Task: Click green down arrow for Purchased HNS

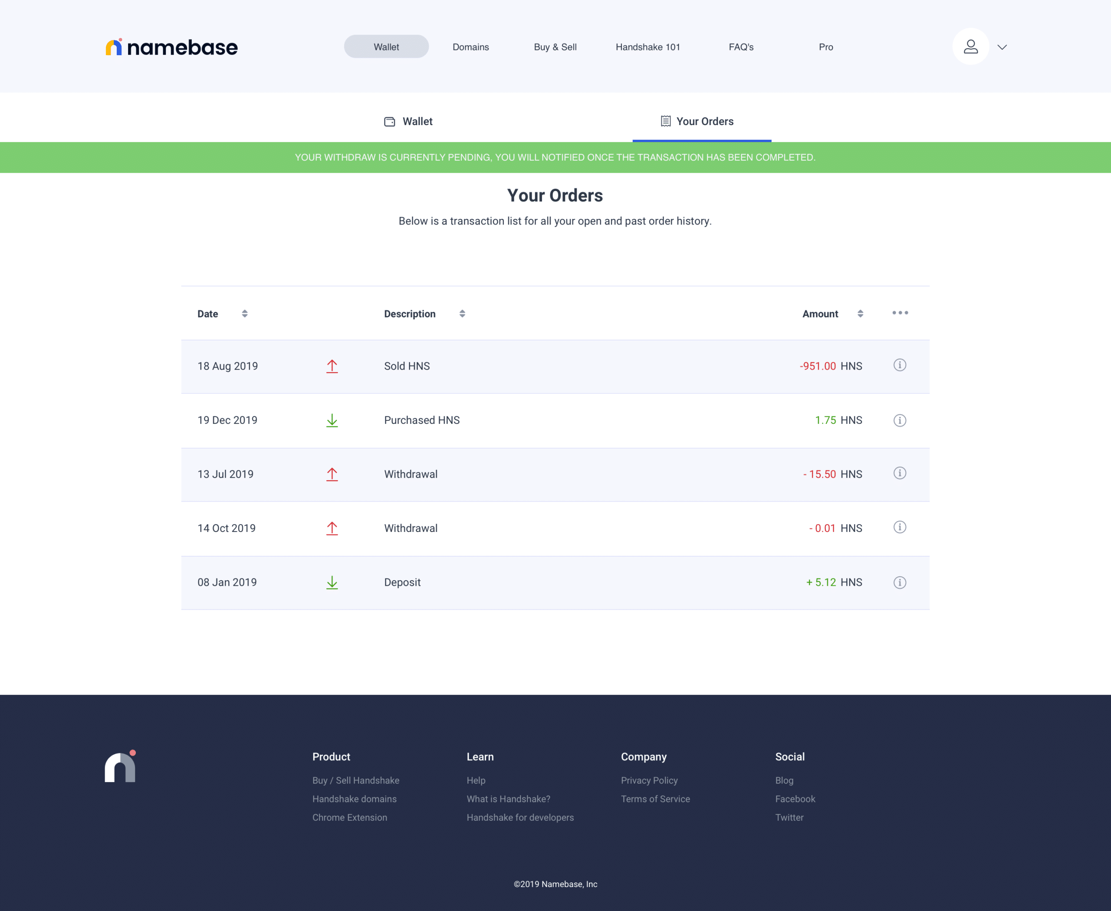Action: pyautogui.click(x=332, y=420)
